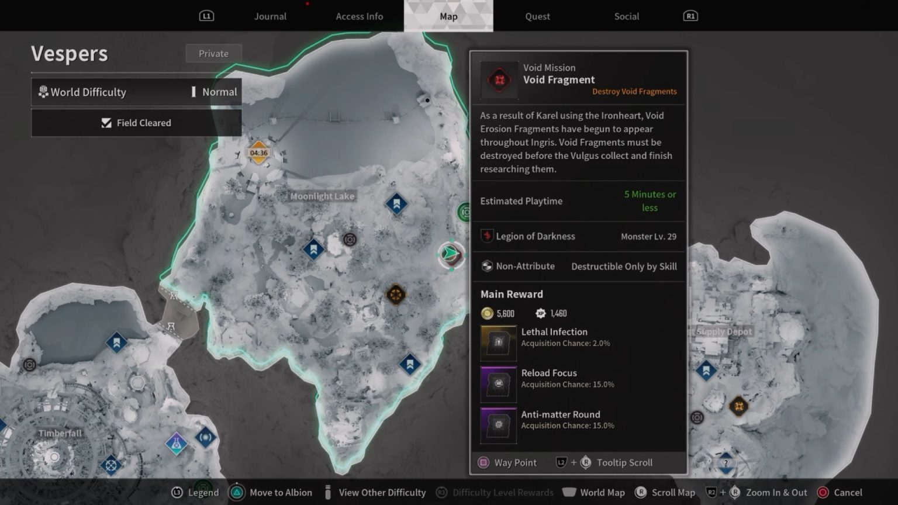Open the World Map
Image resolution: width=898 pixels, height=505 pixels.
(594, 493)
